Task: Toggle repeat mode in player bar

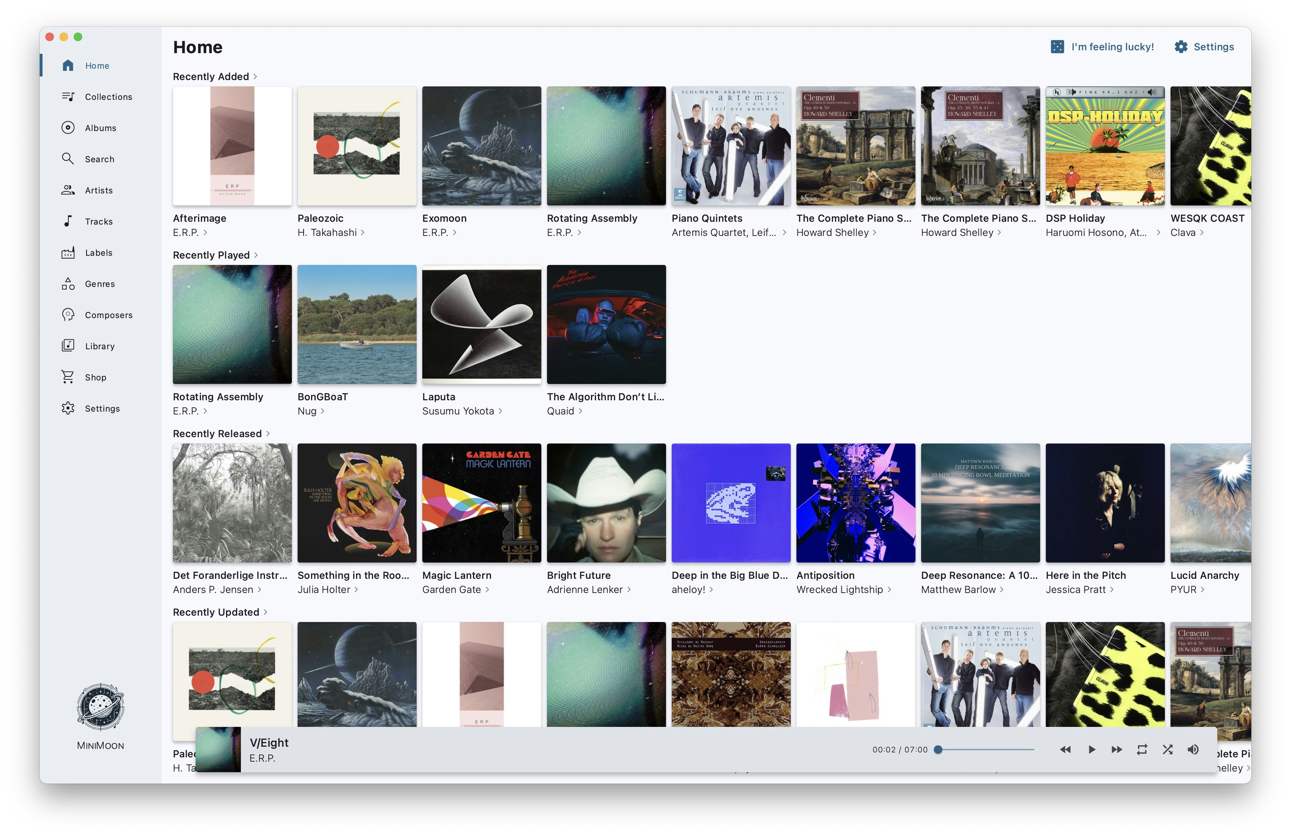Action: tap(1142, 750)
